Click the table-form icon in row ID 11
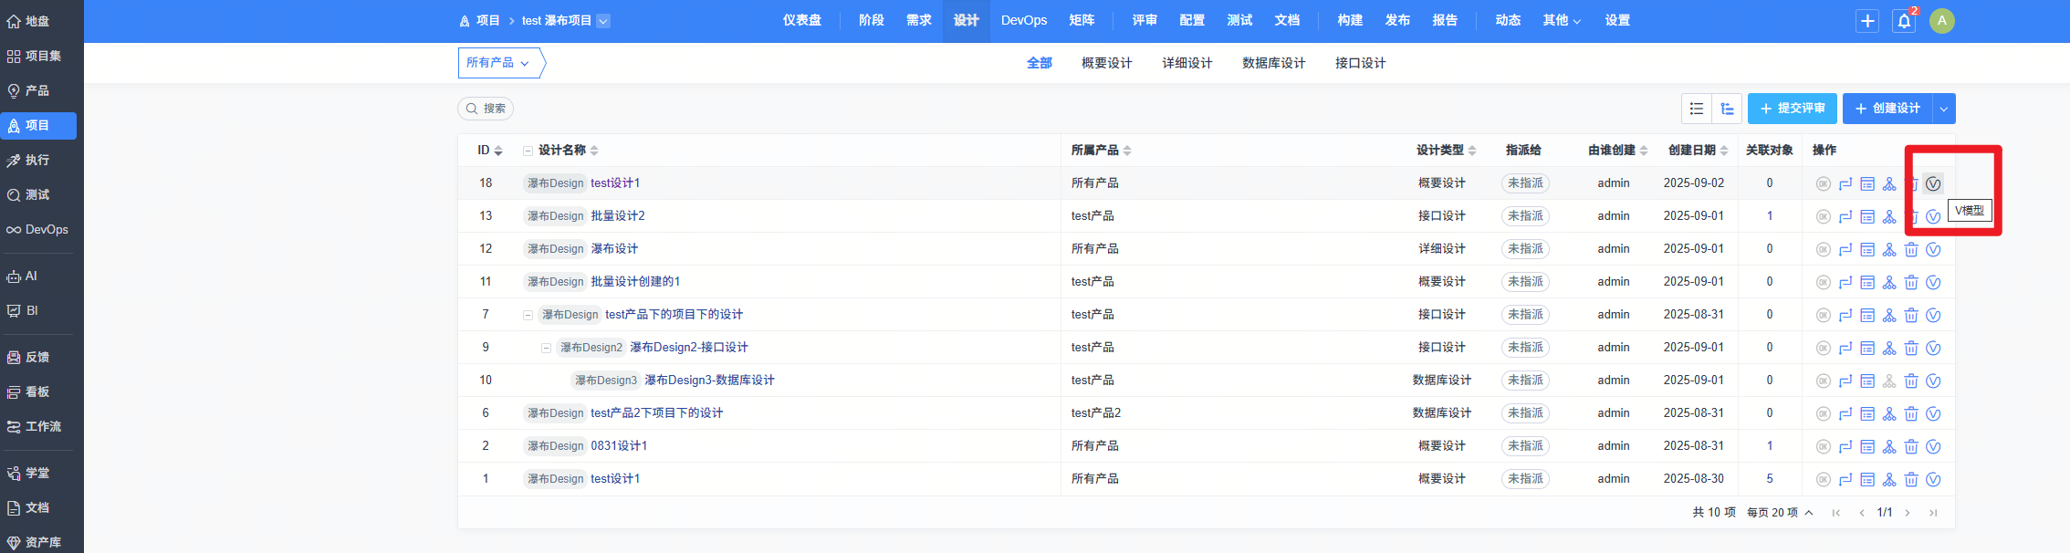 coord(1866,282)
